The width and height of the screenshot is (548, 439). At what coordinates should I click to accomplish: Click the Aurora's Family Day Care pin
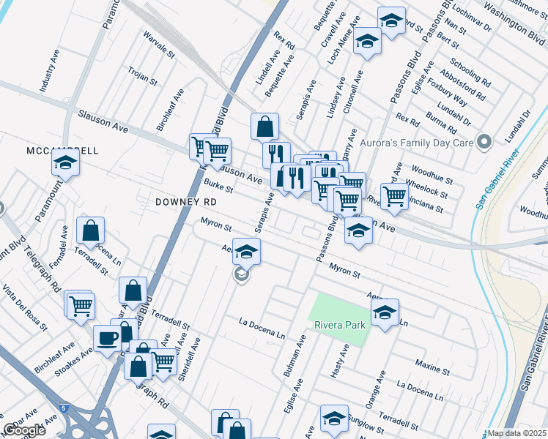484,143
